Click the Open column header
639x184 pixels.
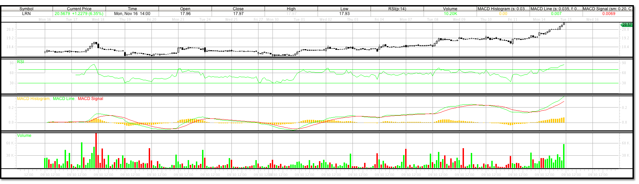click(x=185, y=9)
